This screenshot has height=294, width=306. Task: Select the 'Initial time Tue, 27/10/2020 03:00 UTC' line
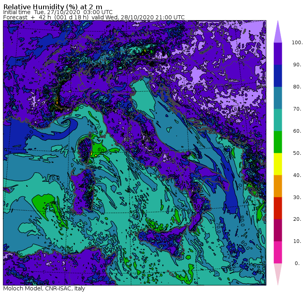point(58,12)
